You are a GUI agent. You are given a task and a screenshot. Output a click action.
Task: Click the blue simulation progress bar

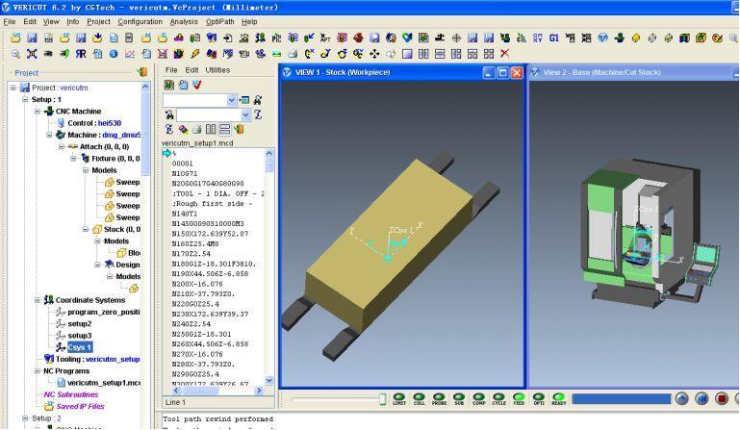pyautogui.click(x=621, y=399)
